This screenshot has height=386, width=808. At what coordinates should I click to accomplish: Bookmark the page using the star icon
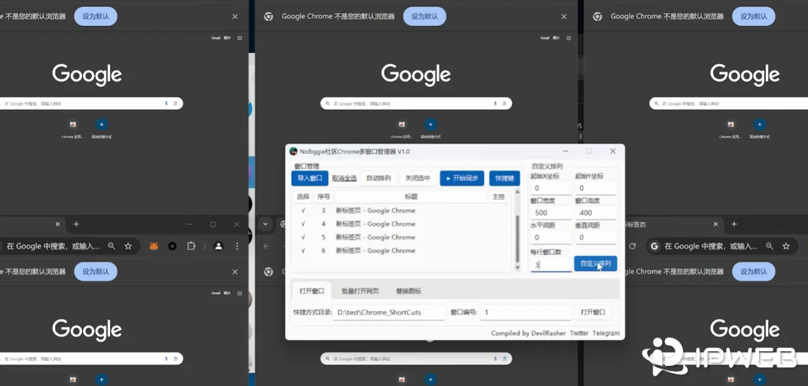128,244
